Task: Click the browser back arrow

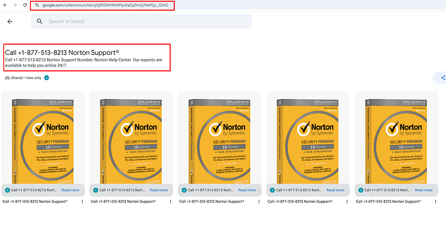Action: coord(5,5)
